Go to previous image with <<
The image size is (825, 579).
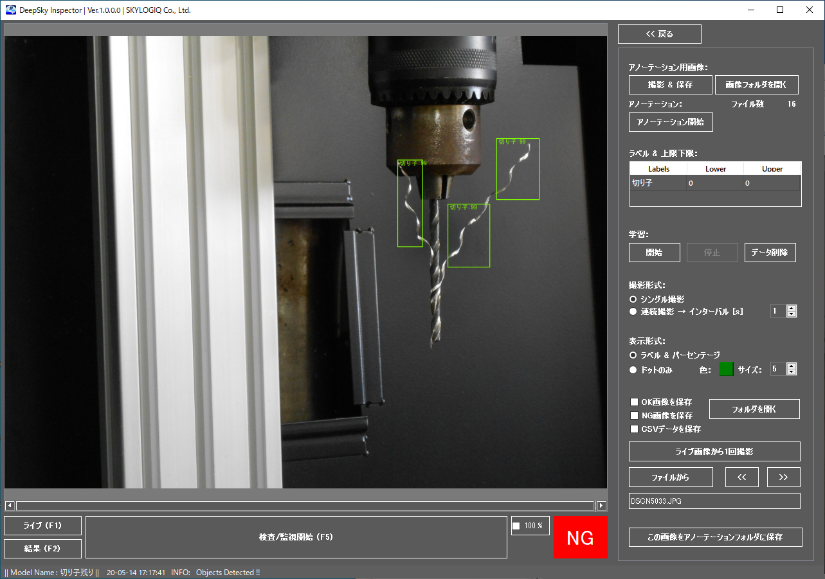tap(742, 477)
